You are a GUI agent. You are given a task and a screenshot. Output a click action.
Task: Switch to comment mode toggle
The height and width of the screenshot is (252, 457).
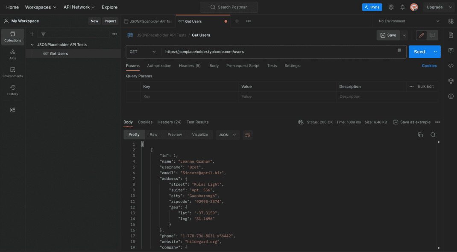point(432,35)
